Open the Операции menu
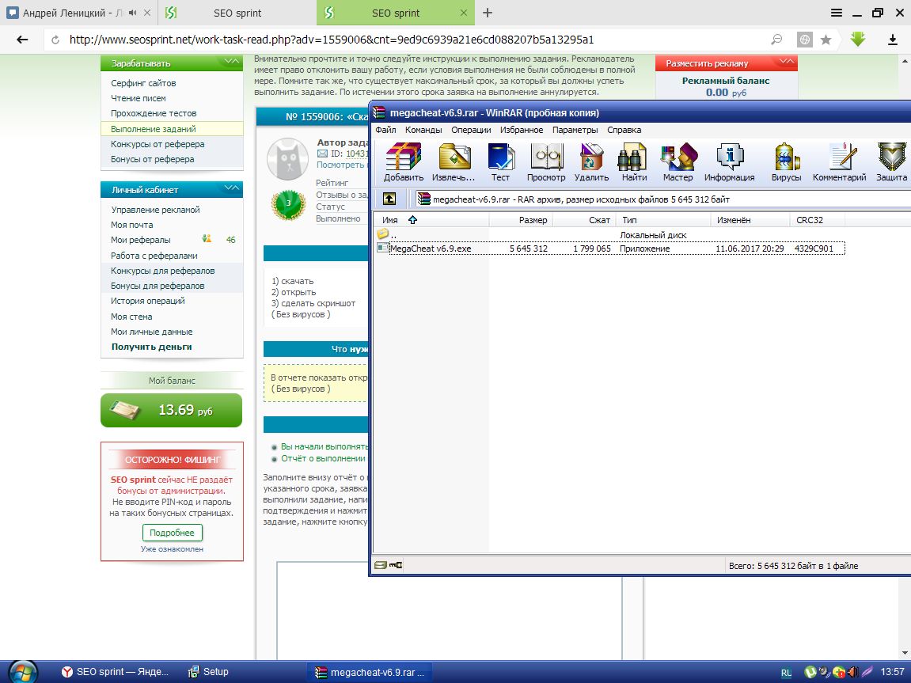 [471, 130]
